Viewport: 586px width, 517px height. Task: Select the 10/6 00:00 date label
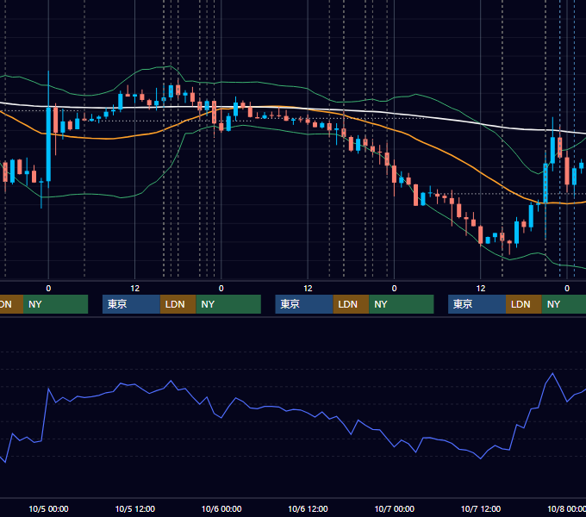click(221, 508)
